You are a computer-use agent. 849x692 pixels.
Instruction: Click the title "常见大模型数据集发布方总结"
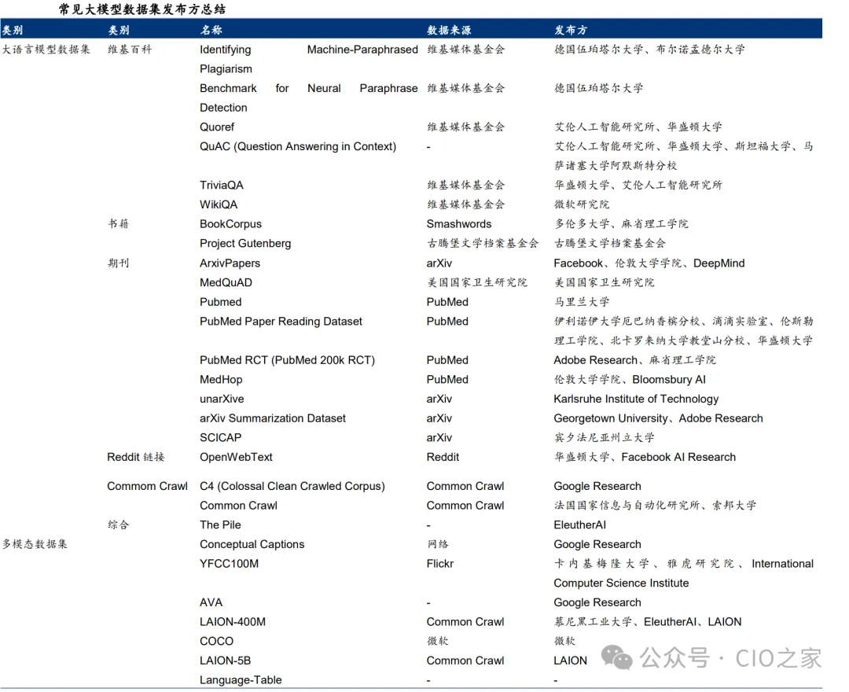coord(142,9)
